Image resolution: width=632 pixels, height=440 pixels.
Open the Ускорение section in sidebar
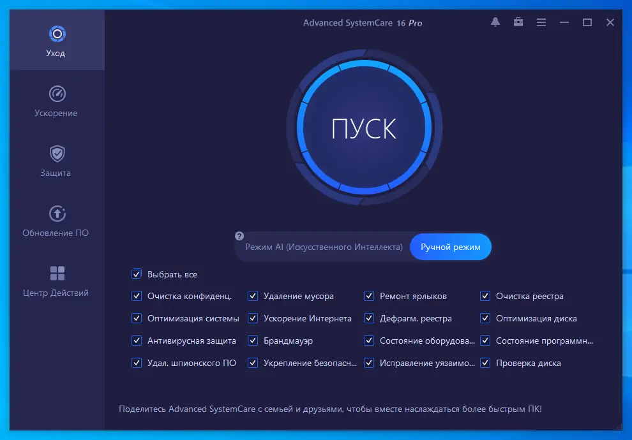[x=56, y=102]
